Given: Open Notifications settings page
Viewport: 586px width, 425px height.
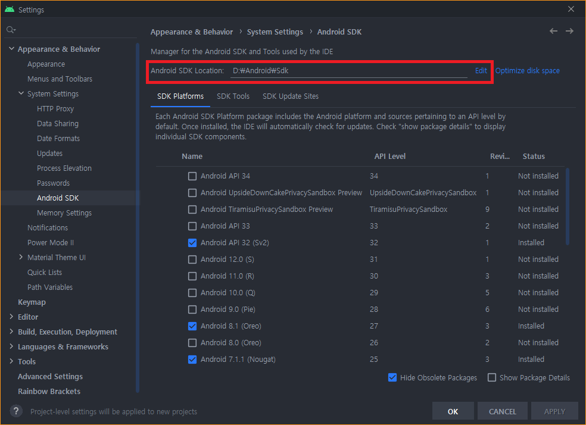Looking at the screenshot, I should [x=48, y=228].
